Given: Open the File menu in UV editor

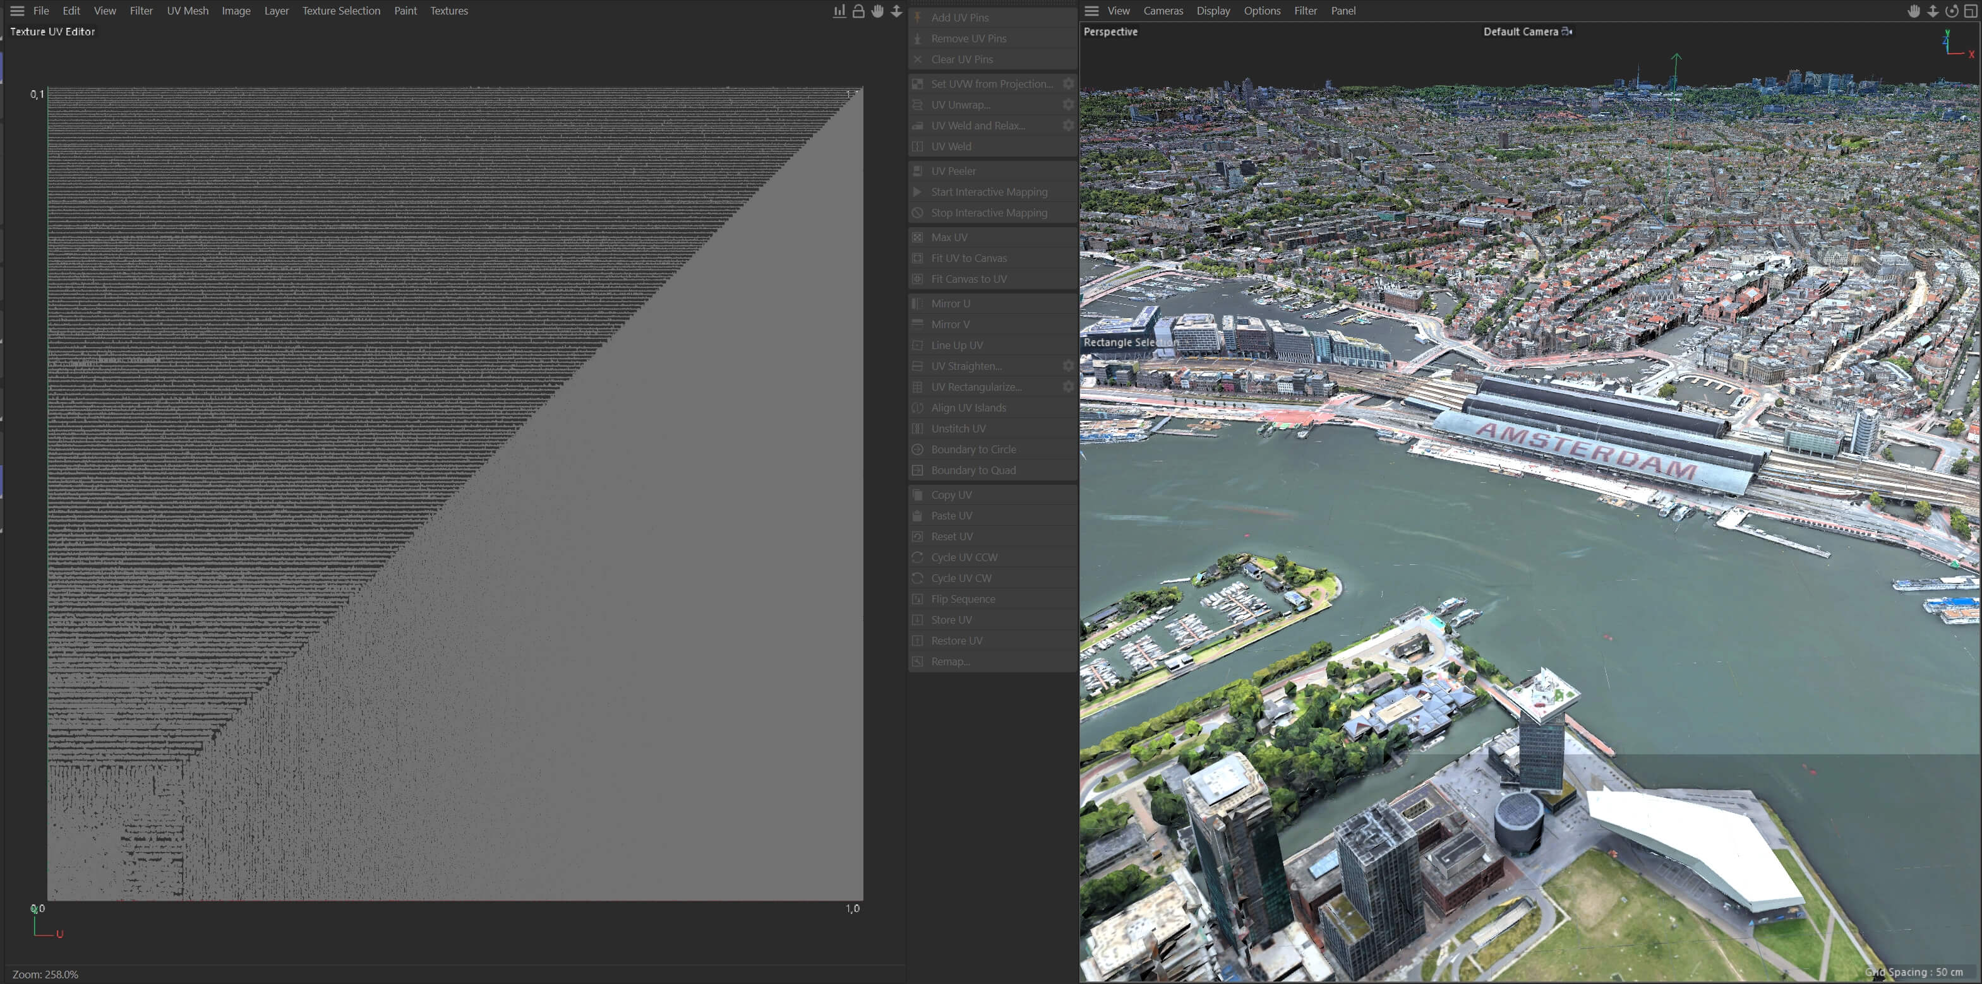Looking at the screenshot, I should 42,11.
